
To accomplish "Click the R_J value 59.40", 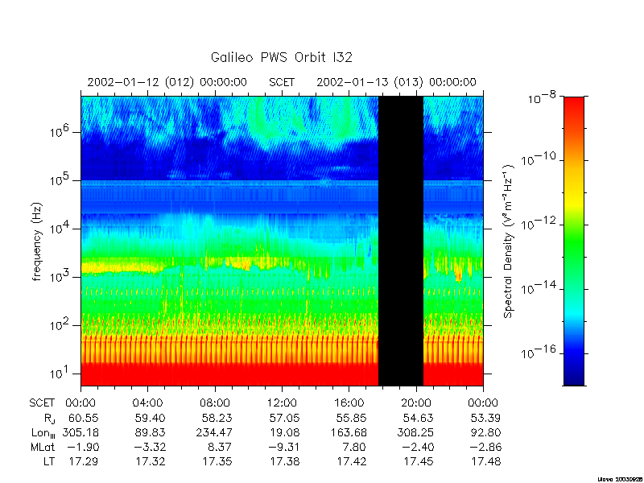I will pyautogui.click(x=150, y=419).
